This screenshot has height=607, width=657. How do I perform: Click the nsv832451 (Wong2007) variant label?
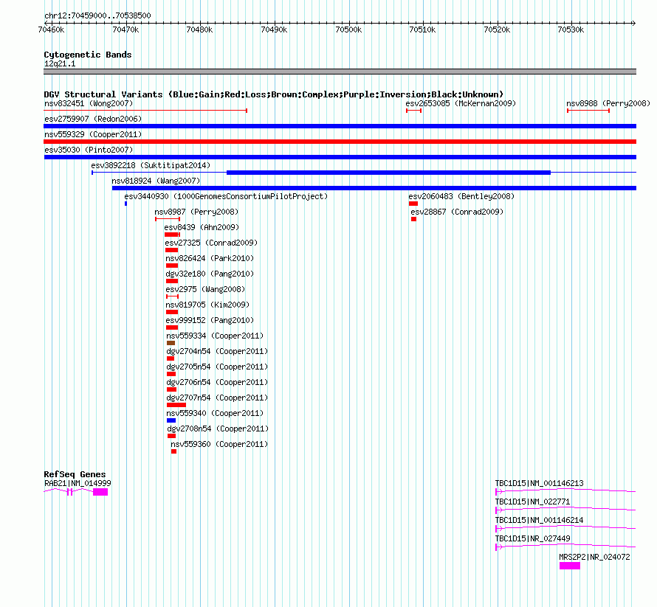pos(89,103)
